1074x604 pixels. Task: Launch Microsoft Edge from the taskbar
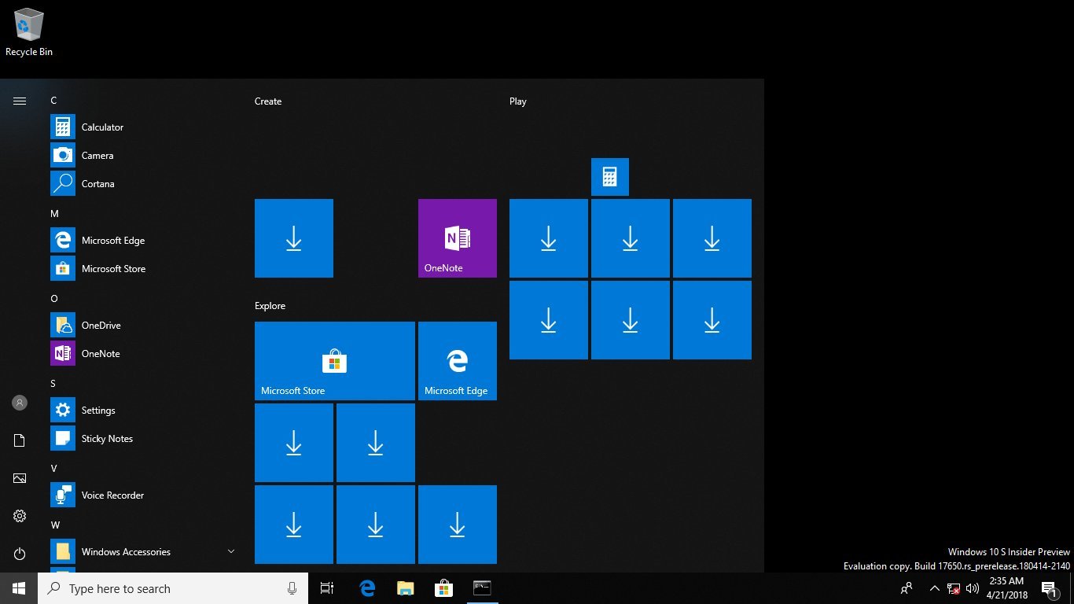(366, 588)
